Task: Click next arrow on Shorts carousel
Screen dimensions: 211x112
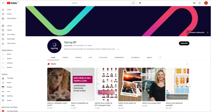Action: point(189,85)
